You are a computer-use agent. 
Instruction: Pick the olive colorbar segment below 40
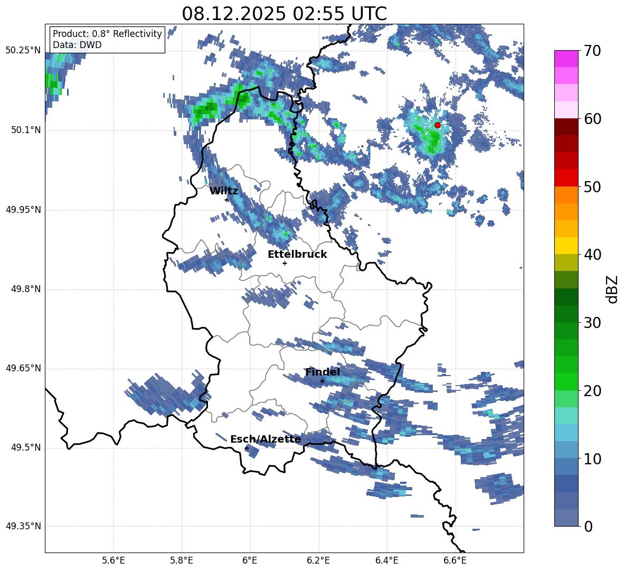click(x=566, y=263)
